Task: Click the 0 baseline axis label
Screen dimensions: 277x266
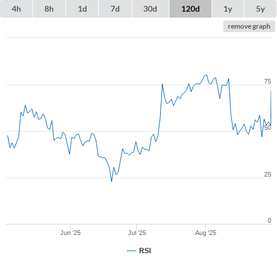Action: point(269,220)
